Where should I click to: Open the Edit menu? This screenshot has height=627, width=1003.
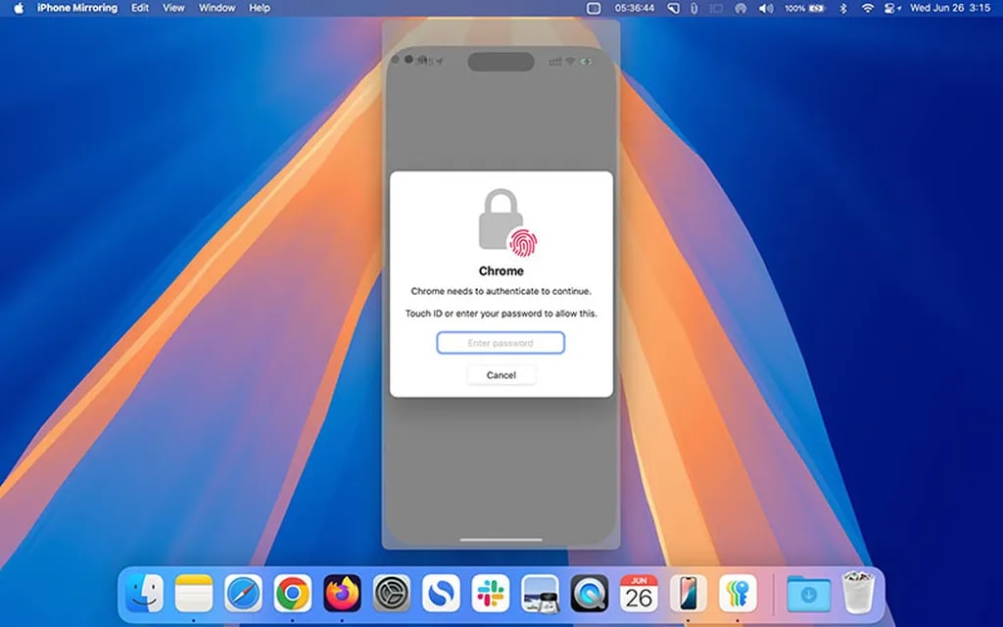coord(140,8)
